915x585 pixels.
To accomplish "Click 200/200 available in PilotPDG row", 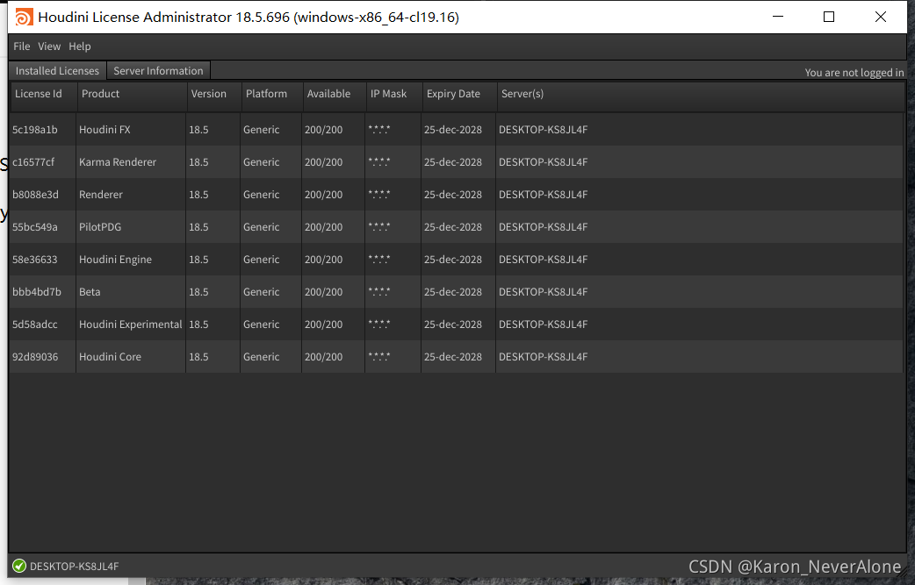I will click(323, 227).
